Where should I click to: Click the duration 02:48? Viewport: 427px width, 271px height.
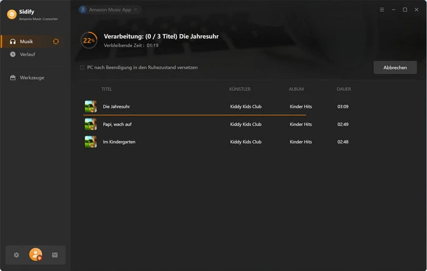click(x=343, y=142)
